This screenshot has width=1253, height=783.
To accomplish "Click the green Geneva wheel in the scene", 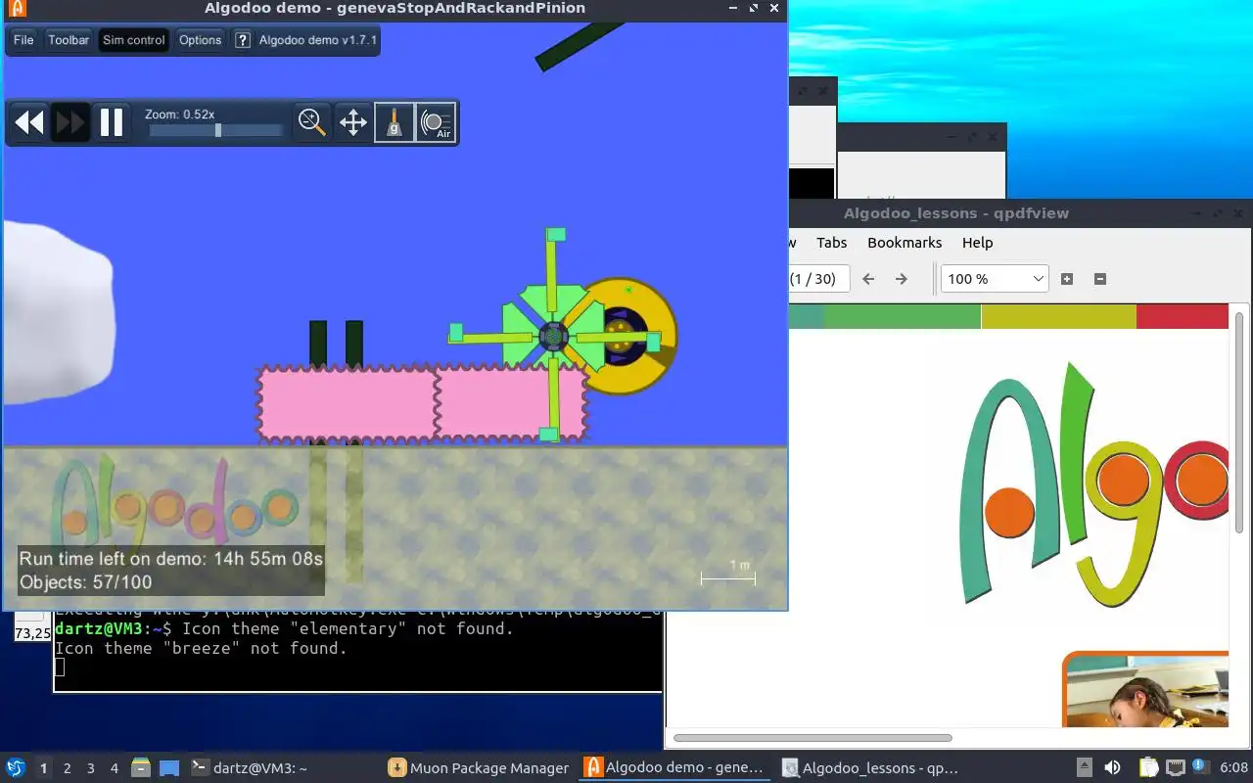I will click(552, 336).
